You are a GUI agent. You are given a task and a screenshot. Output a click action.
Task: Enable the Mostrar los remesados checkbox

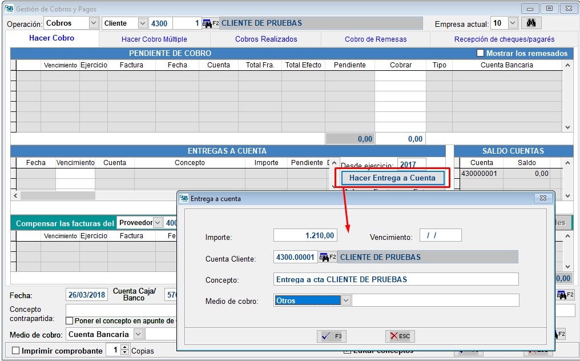tap(481, 53)
